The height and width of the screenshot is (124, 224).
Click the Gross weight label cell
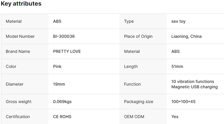(x=19, y=102)
